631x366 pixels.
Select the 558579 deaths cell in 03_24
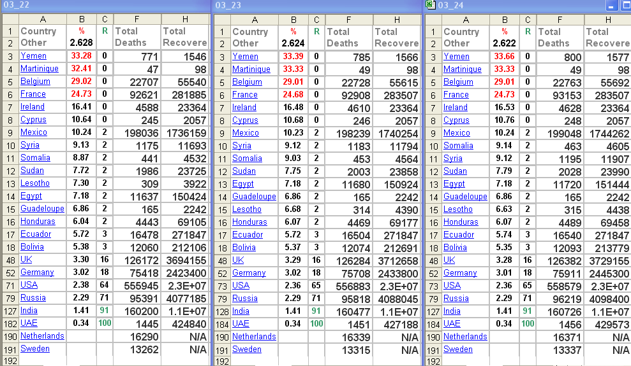[x=560, y=286]
